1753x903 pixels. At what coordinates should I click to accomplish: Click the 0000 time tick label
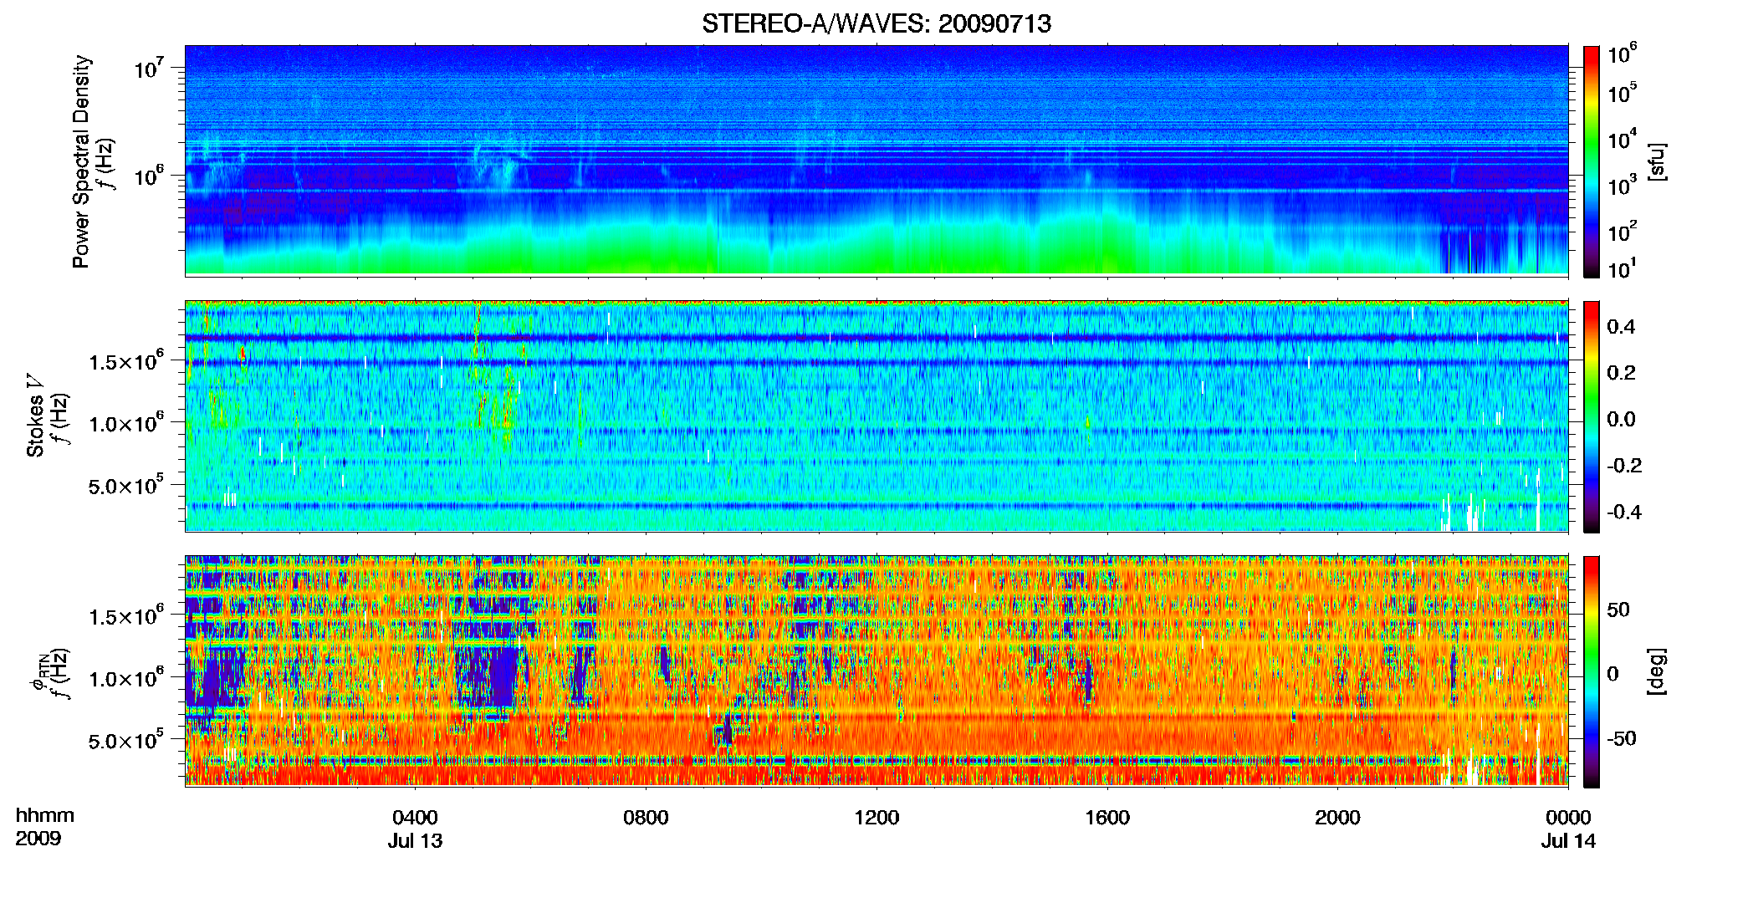point(1568,817)
